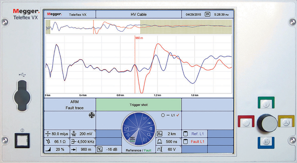
Task: Select the Fault L1 trace
Action: point(195,142)
